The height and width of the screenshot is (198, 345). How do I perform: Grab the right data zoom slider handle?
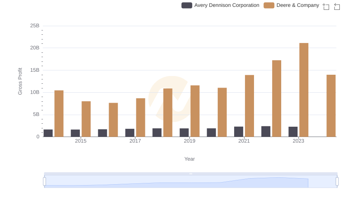tap(337, 182)
